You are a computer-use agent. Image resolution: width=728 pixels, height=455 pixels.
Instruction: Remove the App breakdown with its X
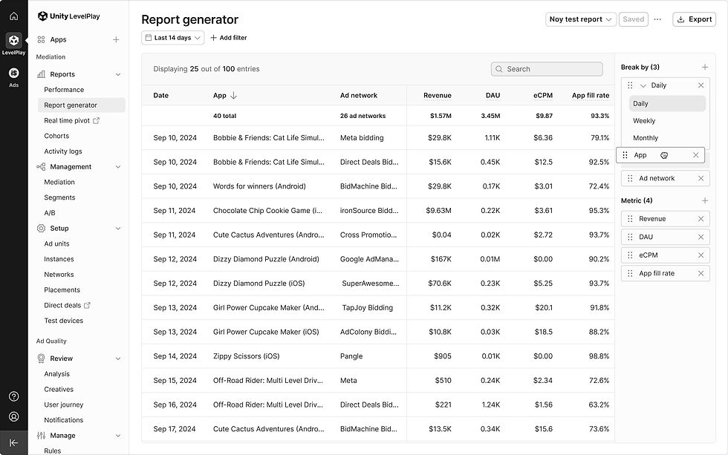tap(695, 155)
